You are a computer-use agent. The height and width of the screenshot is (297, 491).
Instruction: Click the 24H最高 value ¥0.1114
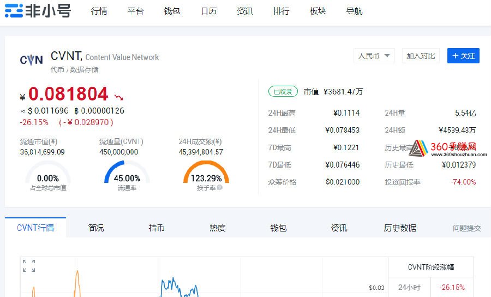346,113
